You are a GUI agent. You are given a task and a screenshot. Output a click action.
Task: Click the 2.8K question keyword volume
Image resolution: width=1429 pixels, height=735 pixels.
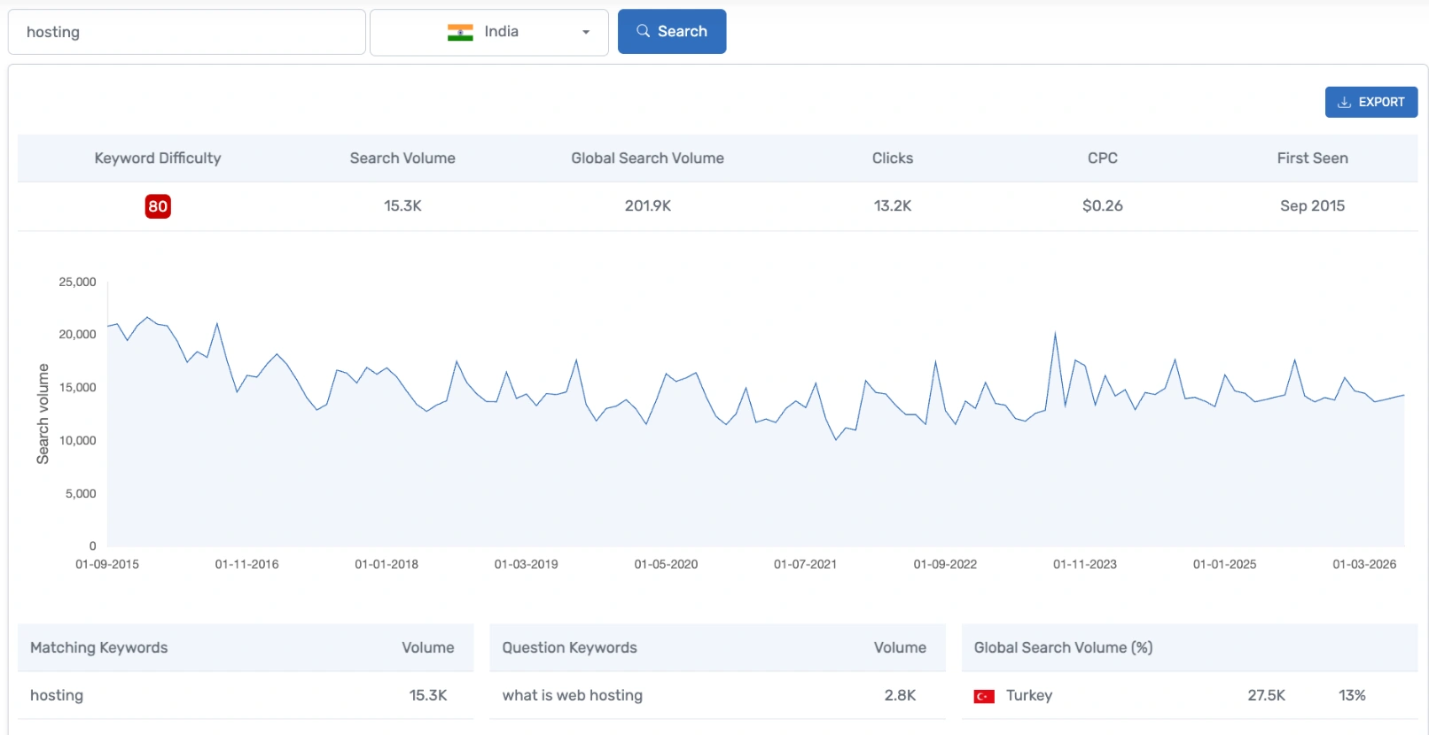pyautogui.click(x=900, y=695)
